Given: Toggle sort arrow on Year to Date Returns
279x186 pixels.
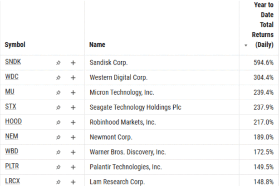Looking at the screenshot, I should tap(246, 46).
